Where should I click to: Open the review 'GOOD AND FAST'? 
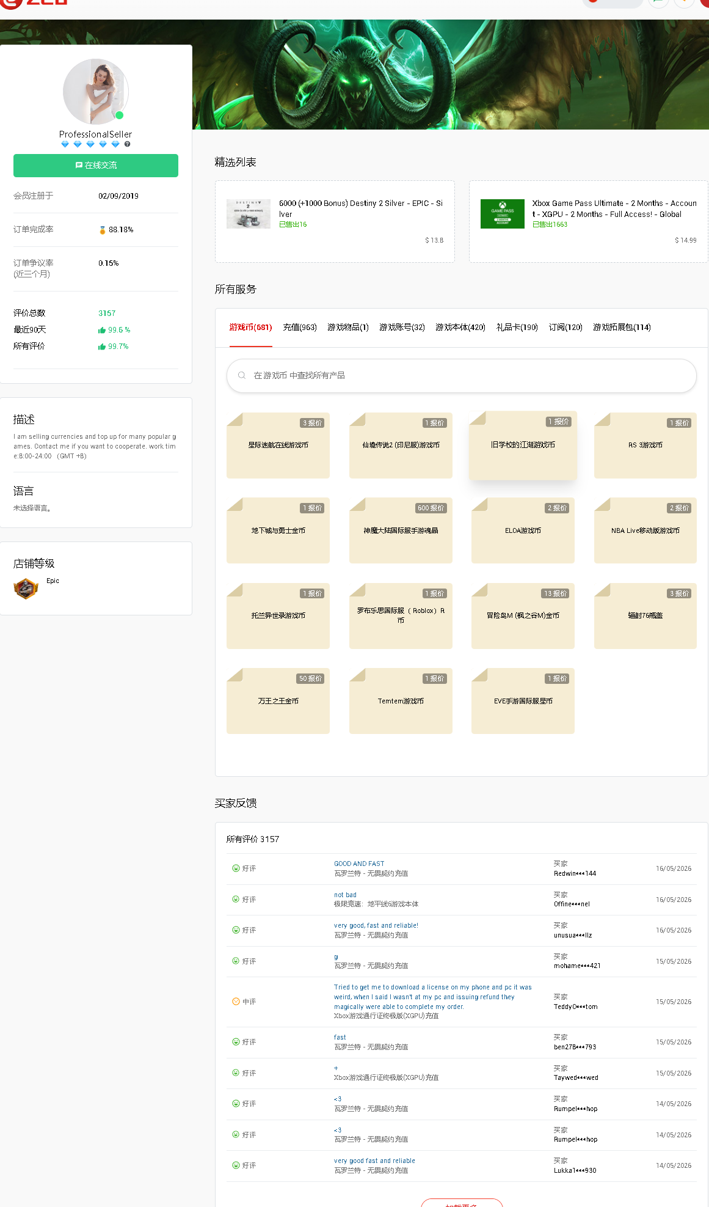pos(359,864)
